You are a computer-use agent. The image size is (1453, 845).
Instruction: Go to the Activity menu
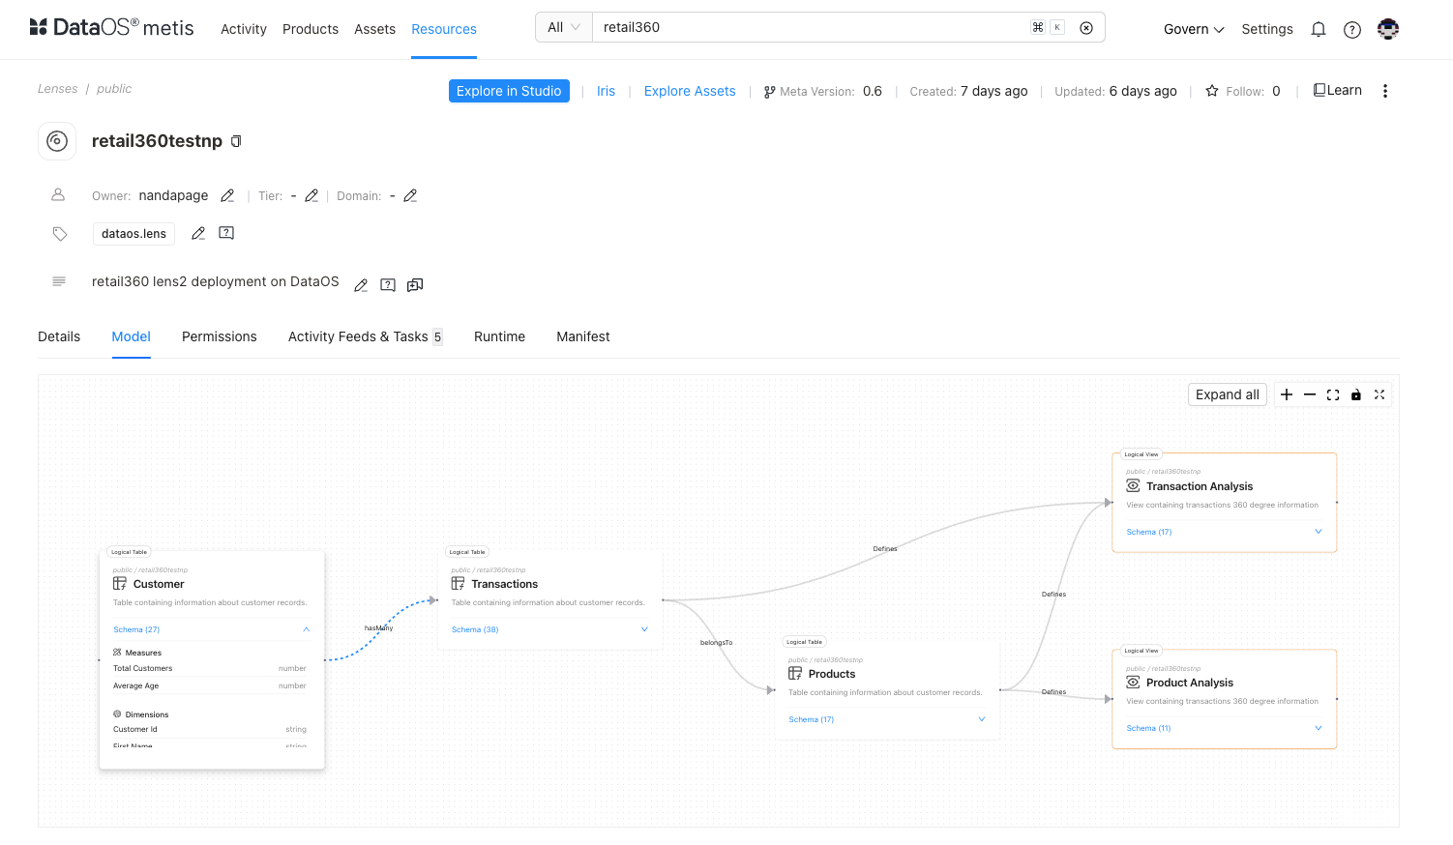click(244, 29)
